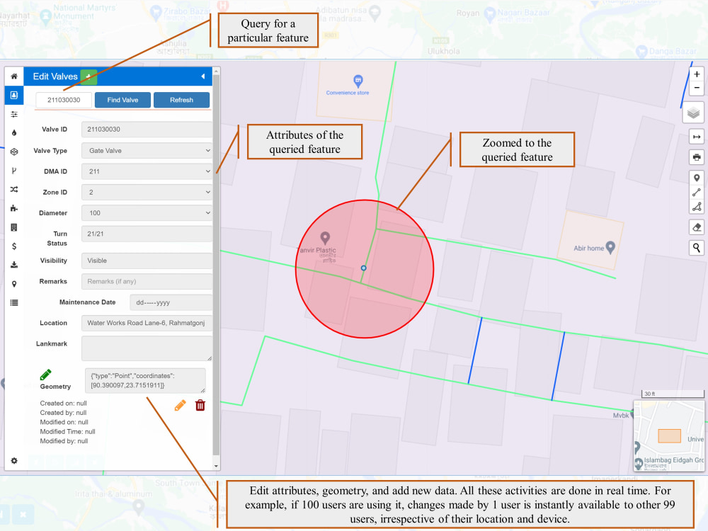This screenshot has height=531, width=708.
Task: Collapse the Edit Valves panel arrow
Action: pyautogui.click(x=202, y=76)
